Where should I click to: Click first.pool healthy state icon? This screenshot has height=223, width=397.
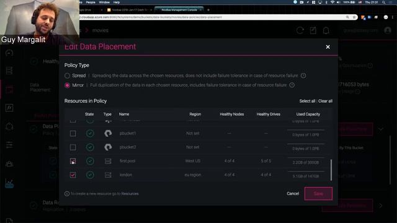[90, 161]
